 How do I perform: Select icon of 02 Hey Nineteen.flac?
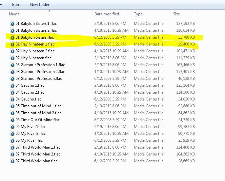[x=12, y=58]
